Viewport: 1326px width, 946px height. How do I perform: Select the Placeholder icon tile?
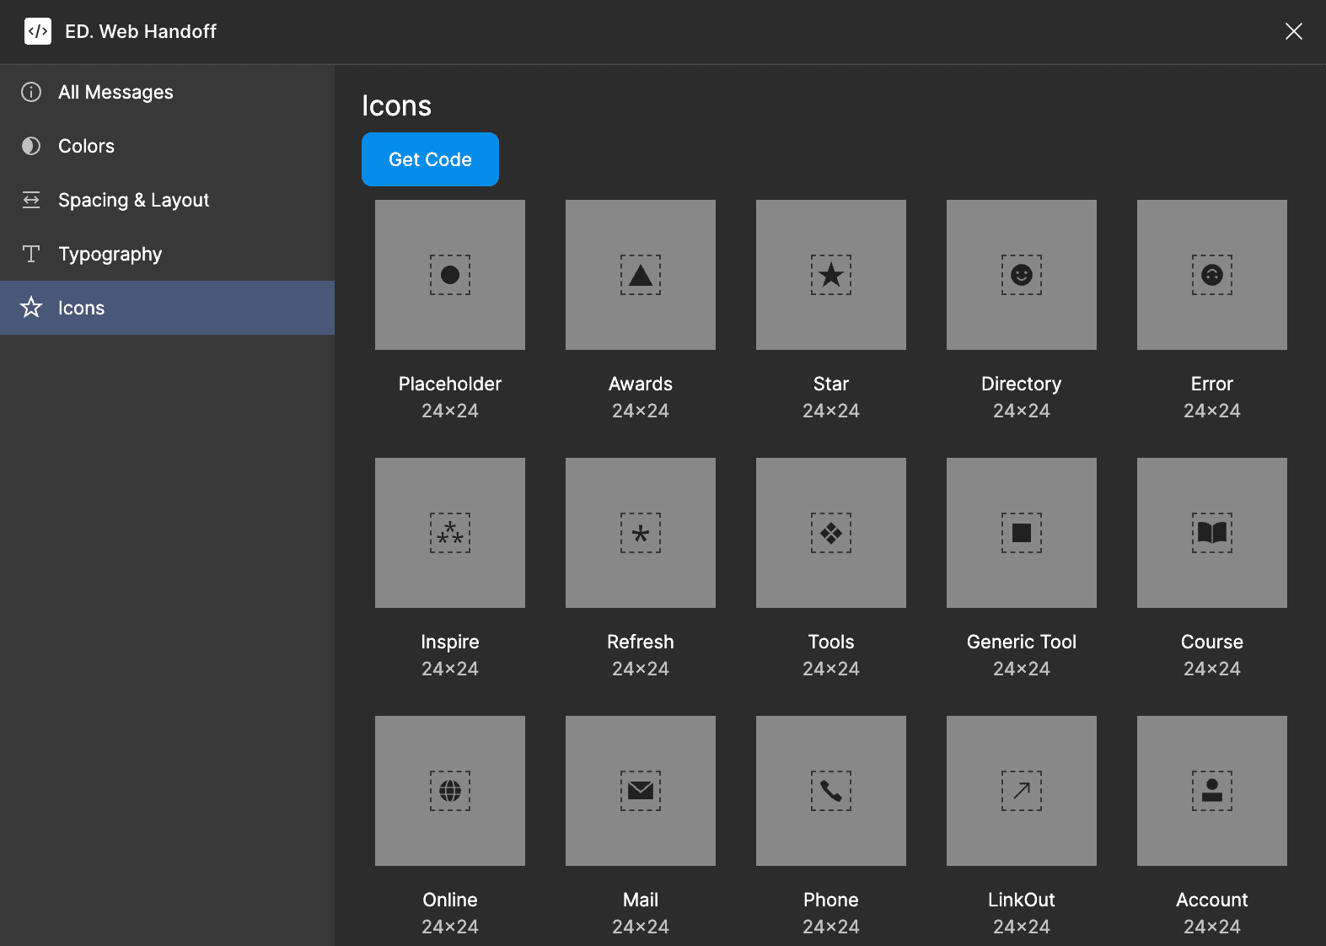tap(450, 275)
